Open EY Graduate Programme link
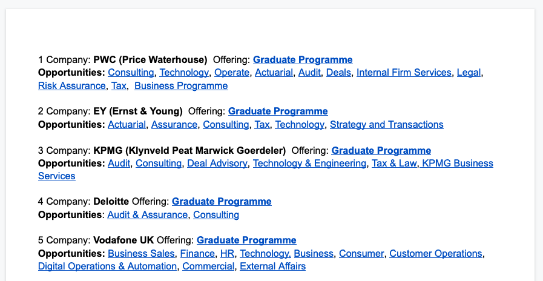 [278, 111]
